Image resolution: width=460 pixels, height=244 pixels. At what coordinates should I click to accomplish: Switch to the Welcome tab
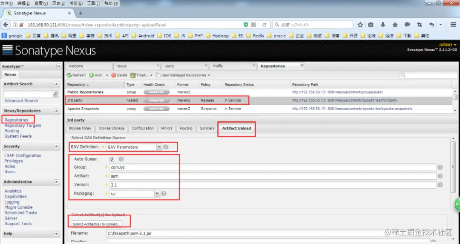(89, 66)
